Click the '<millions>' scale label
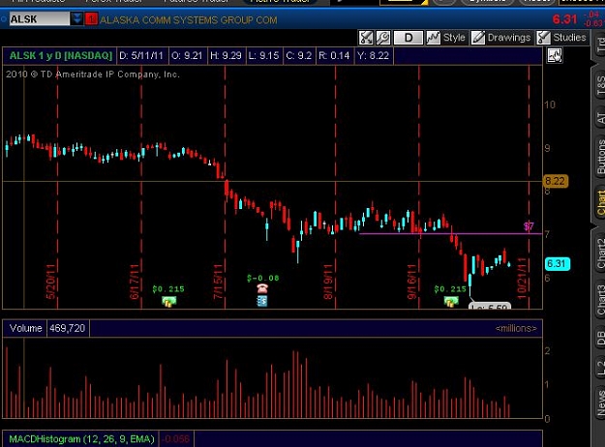 516,329
